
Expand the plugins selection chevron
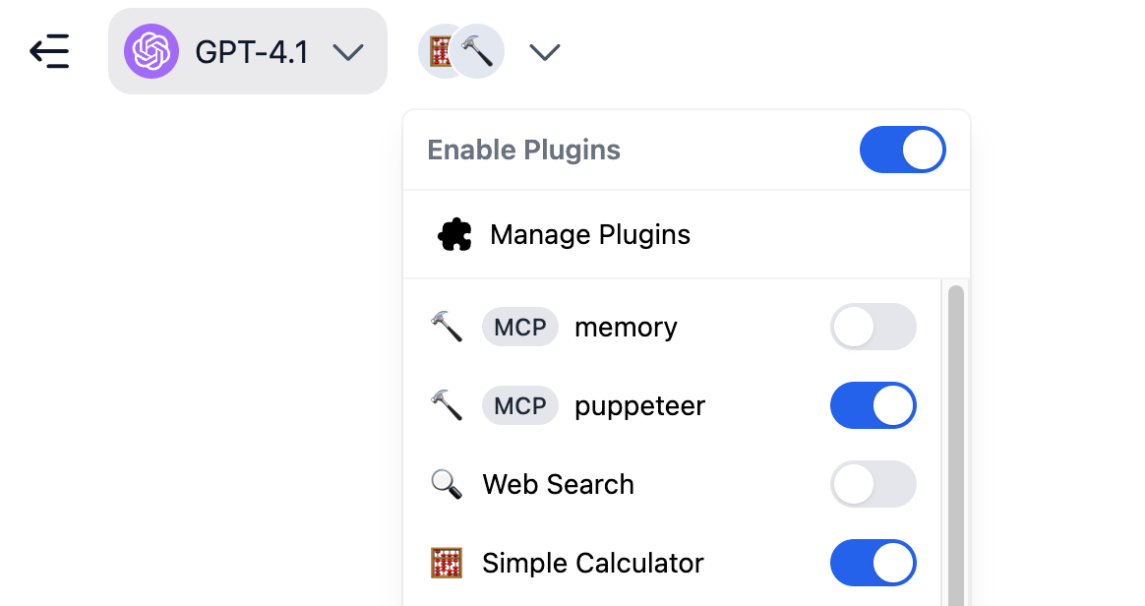[544, 51]
